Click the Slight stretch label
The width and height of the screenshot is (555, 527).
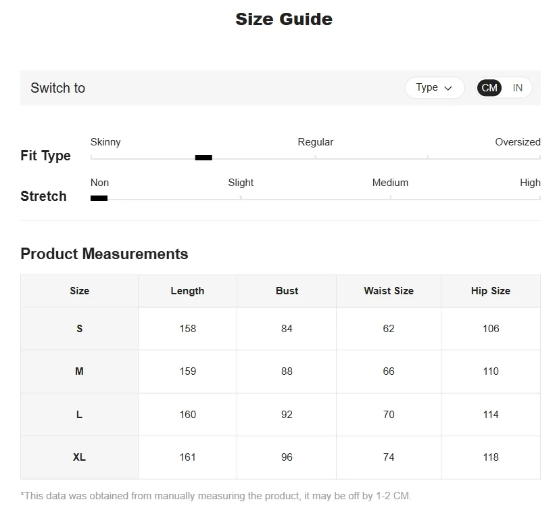(241, 183)
